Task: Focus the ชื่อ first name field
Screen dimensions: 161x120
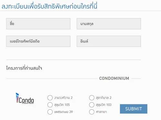Action: point(38,24)
